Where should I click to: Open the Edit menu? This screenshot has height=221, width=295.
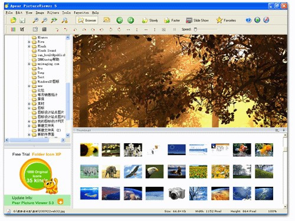click(x=19, y=12)
